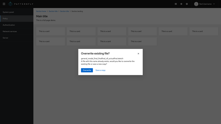
Task: Click the user avatar image
Action: (196, 4)
